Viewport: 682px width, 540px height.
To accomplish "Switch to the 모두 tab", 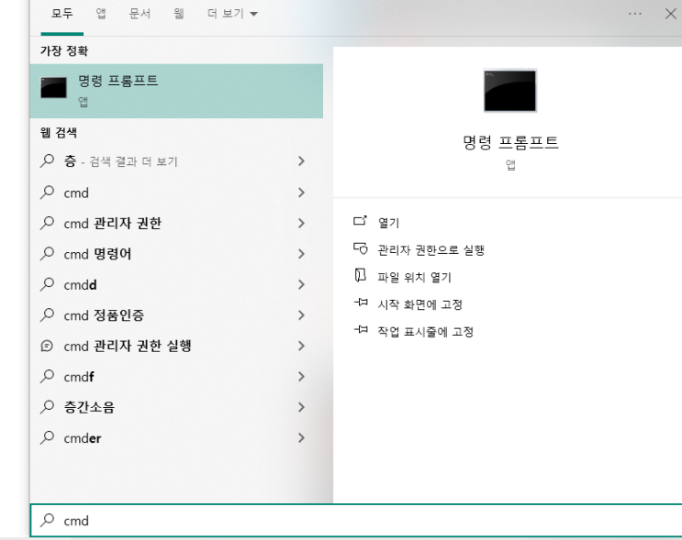I will (x=61, y=14).
